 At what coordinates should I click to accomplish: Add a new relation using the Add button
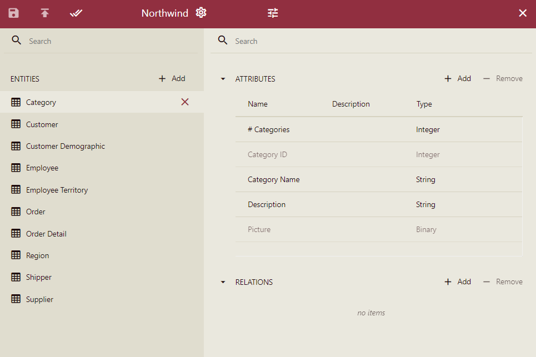(458, 281)
